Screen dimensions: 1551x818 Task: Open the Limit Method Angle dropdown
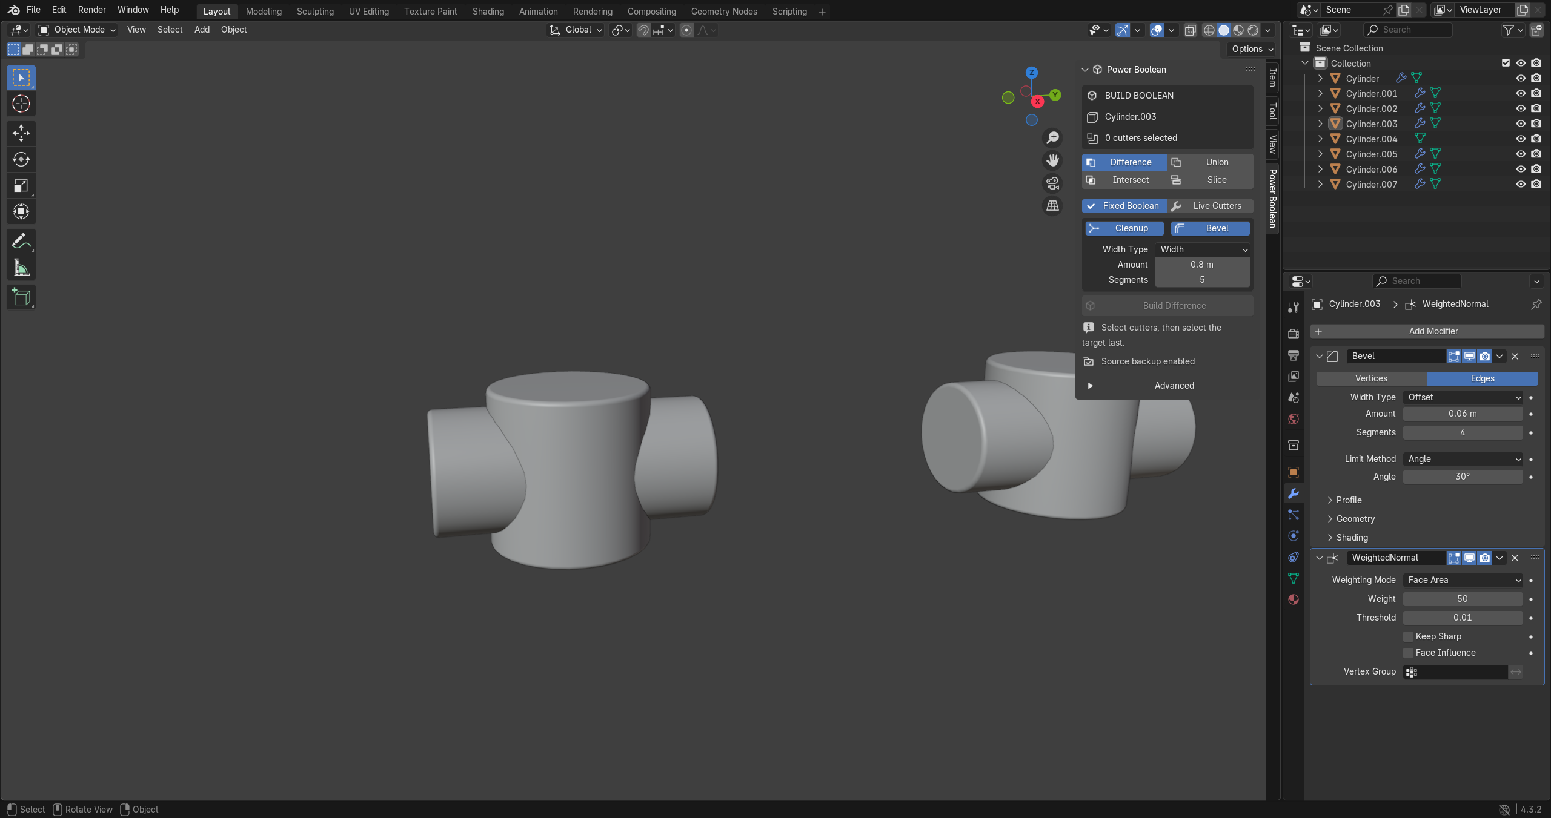coord(1463,459)
